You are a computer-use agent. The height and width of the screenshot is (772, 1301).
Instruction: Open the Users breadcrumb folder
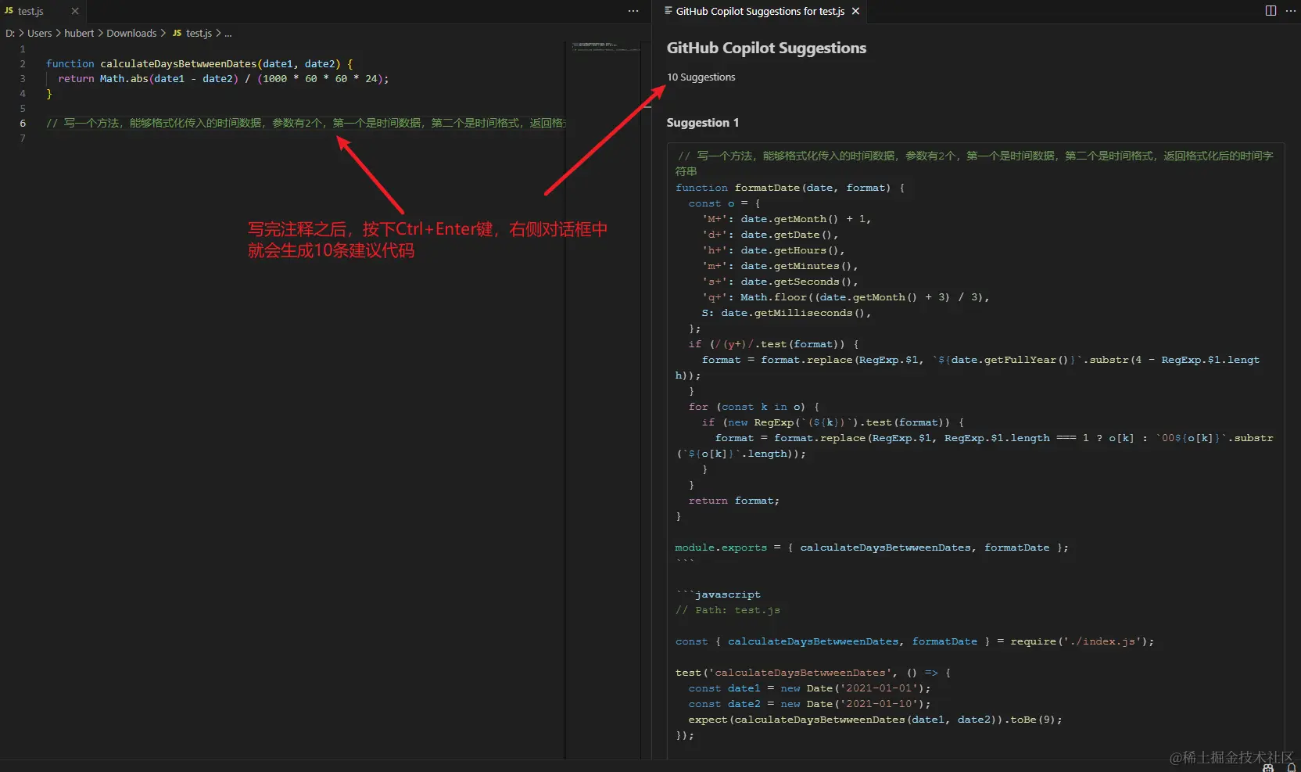[39, 33]
